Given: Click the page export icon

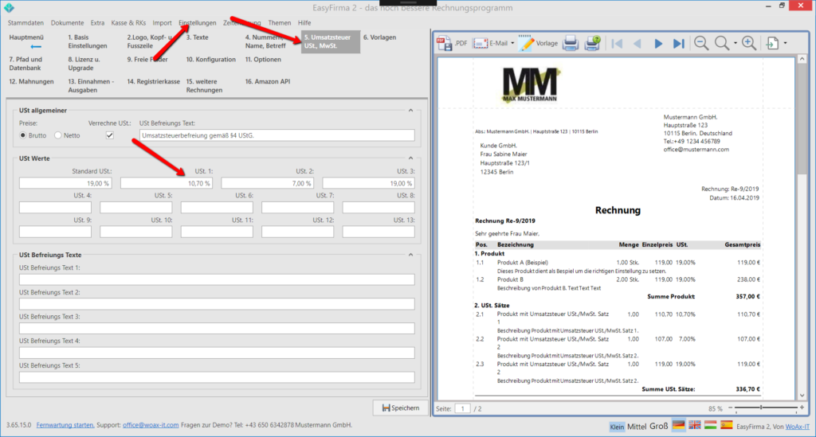Looking at the screenshot, I should (x=773, y=43).
